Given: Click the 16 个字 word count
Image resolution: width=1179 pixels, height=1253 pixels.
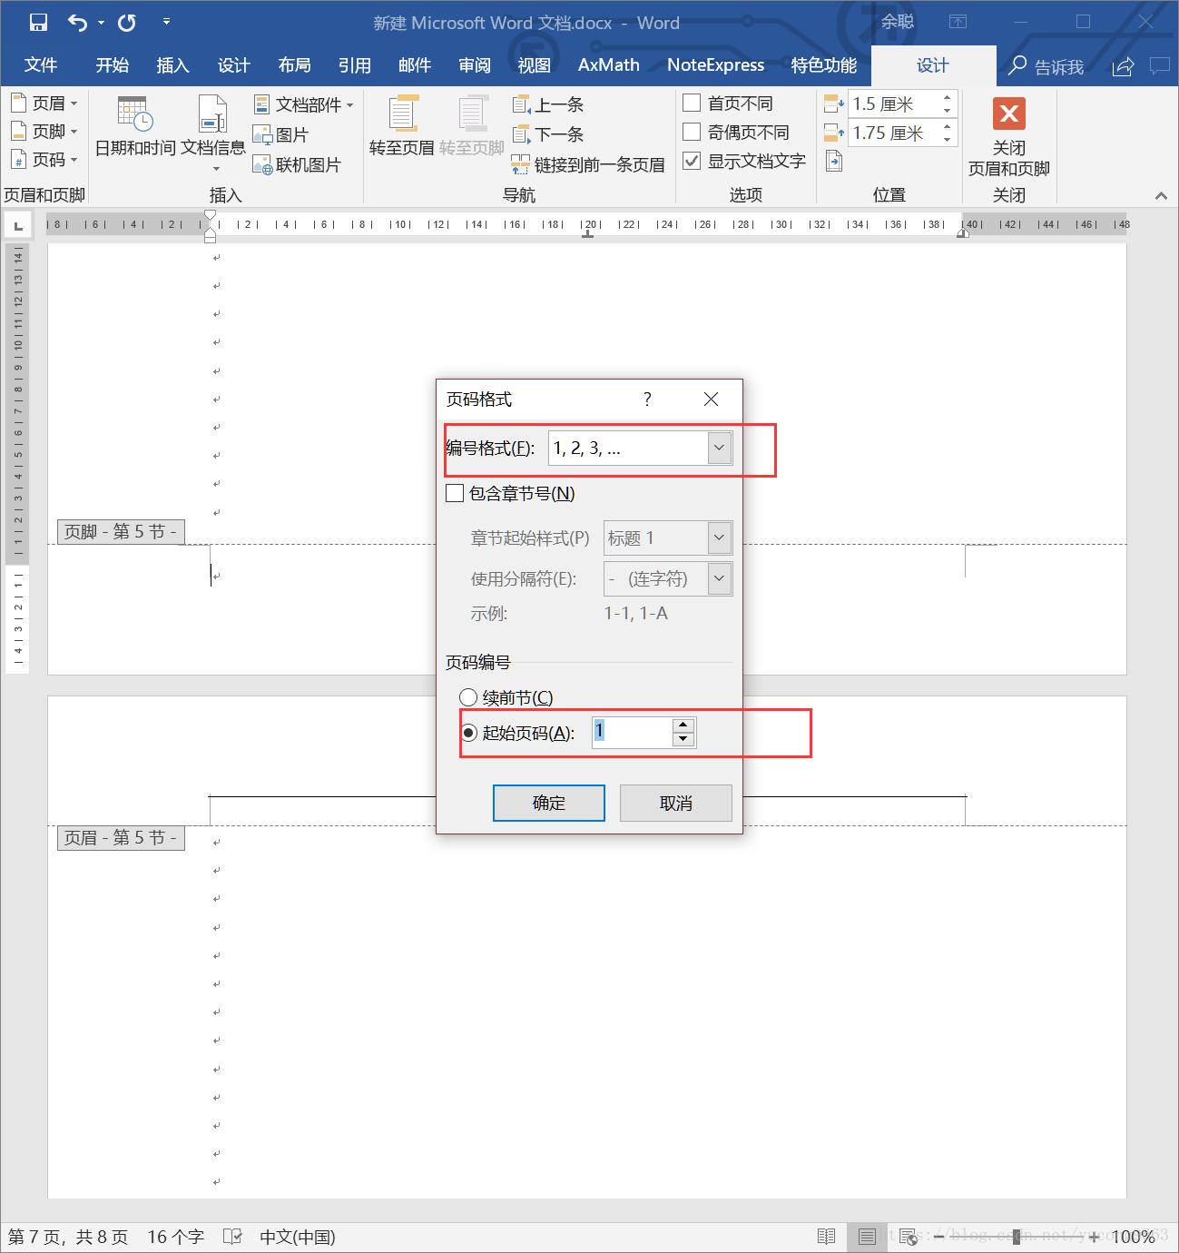Looking at the screenshot, I should (x=176, y=1237).
